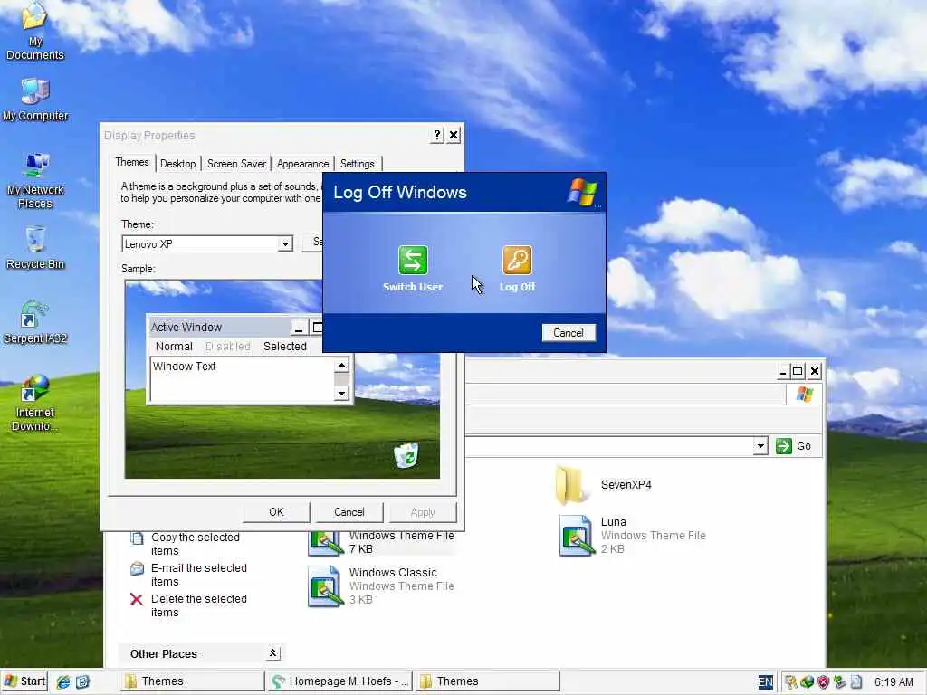Select My Computer desktop icon
This screenshot has height=695, width=927.
coord(35,100)
